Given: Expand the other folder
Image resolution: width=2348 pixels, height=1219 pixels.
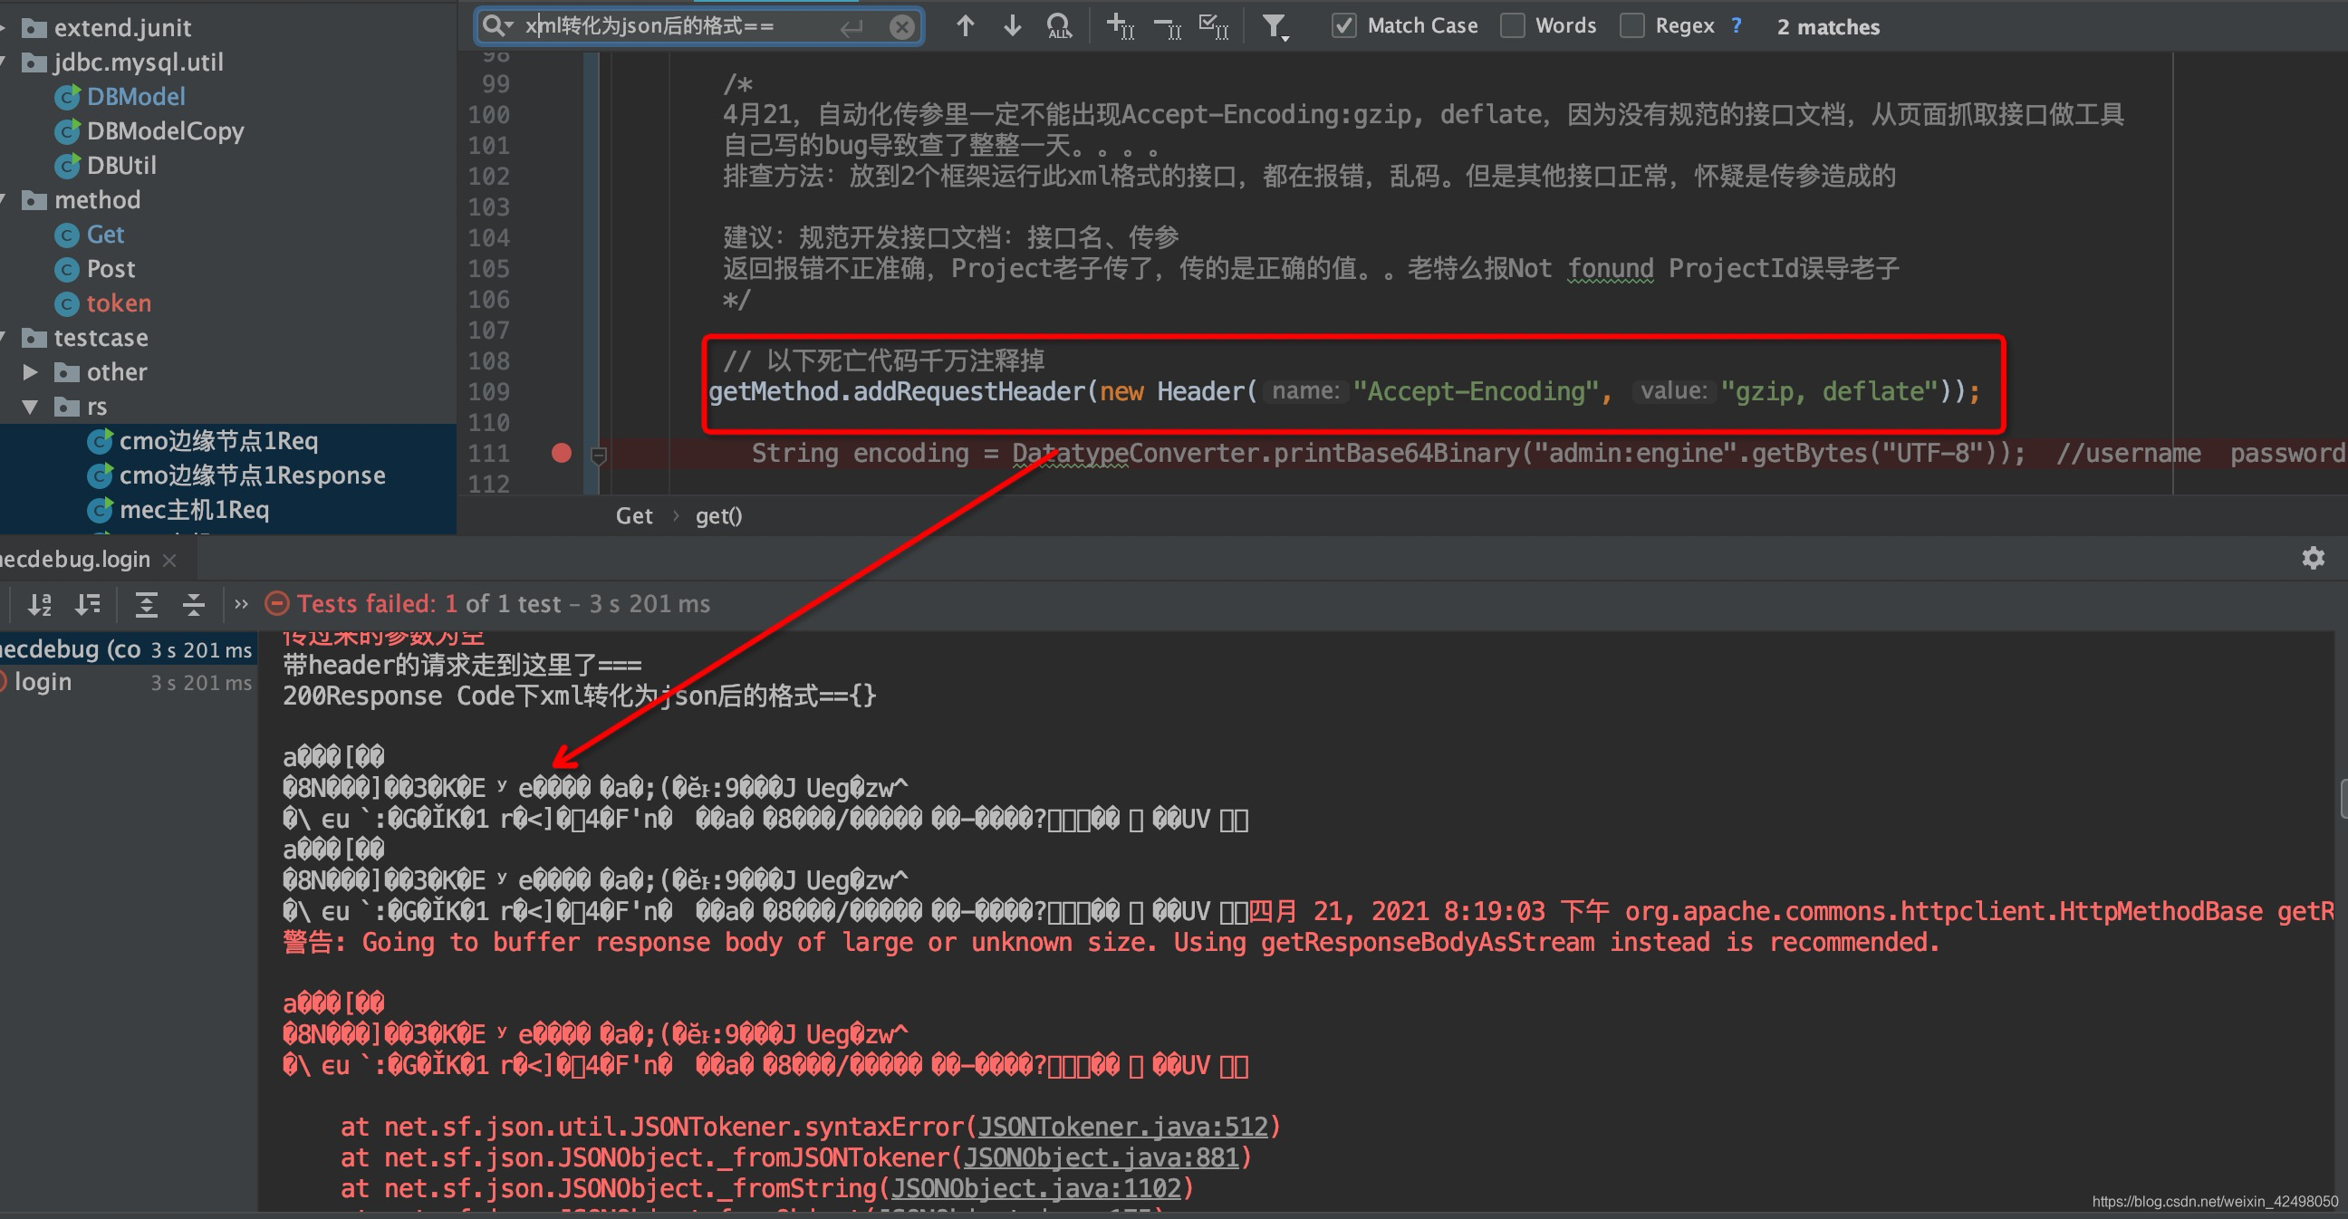Looking at the screenshot, I should coord(30,371).
